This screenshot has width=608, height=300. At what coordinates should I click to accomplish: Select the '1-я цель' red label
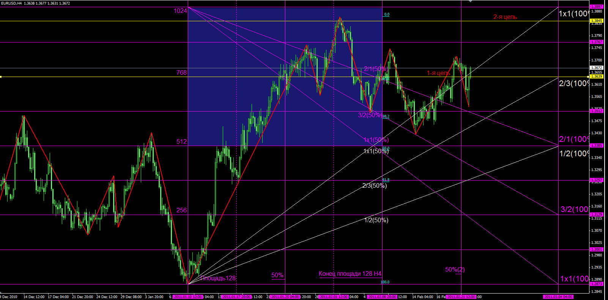(x=438, y=73)
